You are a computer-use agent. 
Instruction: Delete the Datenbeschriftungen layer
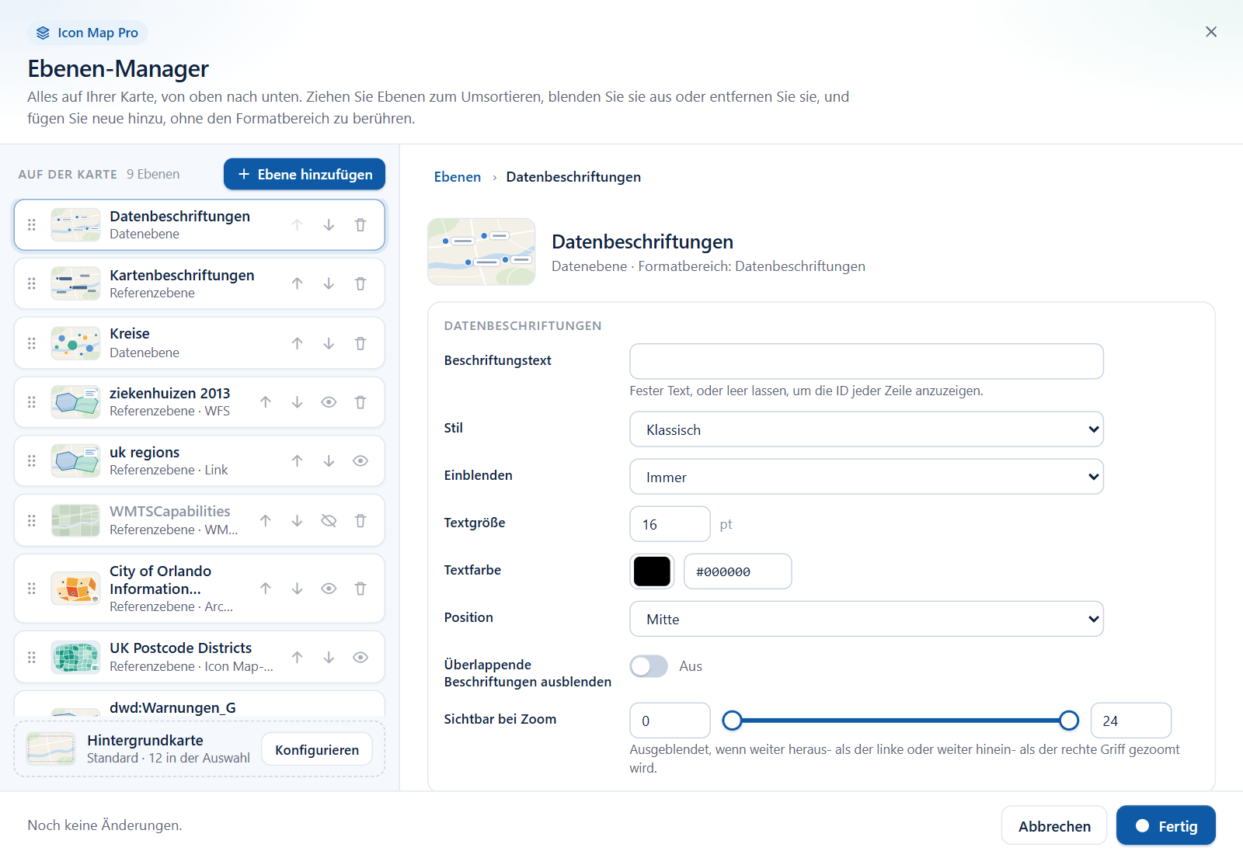pos(360,225)
